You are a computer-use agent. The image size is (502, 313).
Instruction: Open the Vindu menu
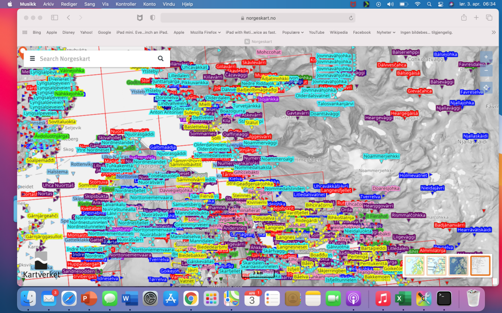click(x=169, y=4)
